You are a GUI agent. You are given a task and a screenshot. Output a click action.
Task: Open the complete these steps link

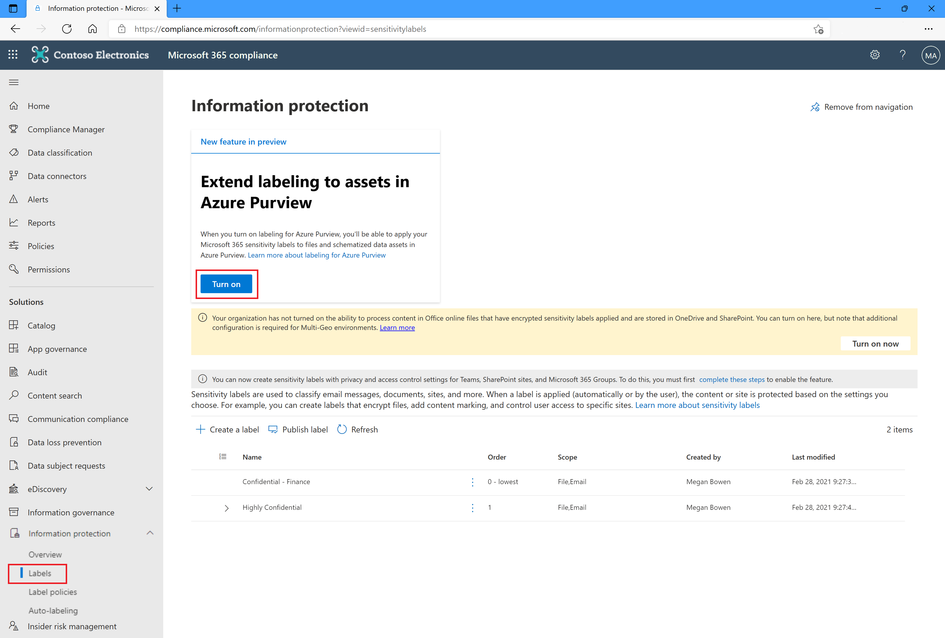click(732, 379)
